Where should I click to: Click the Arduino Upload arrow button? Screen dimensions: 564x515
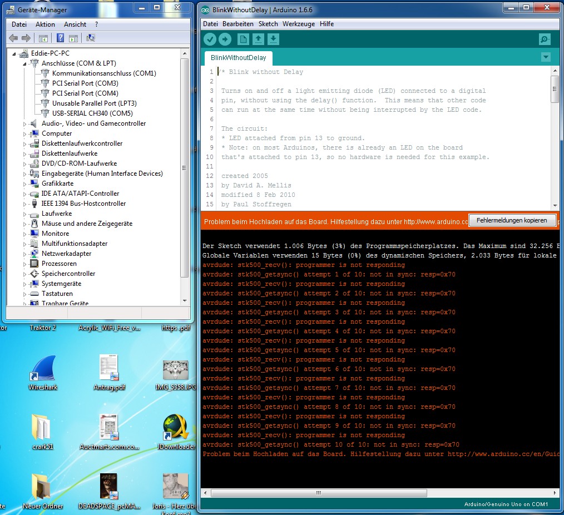point(225,39)
